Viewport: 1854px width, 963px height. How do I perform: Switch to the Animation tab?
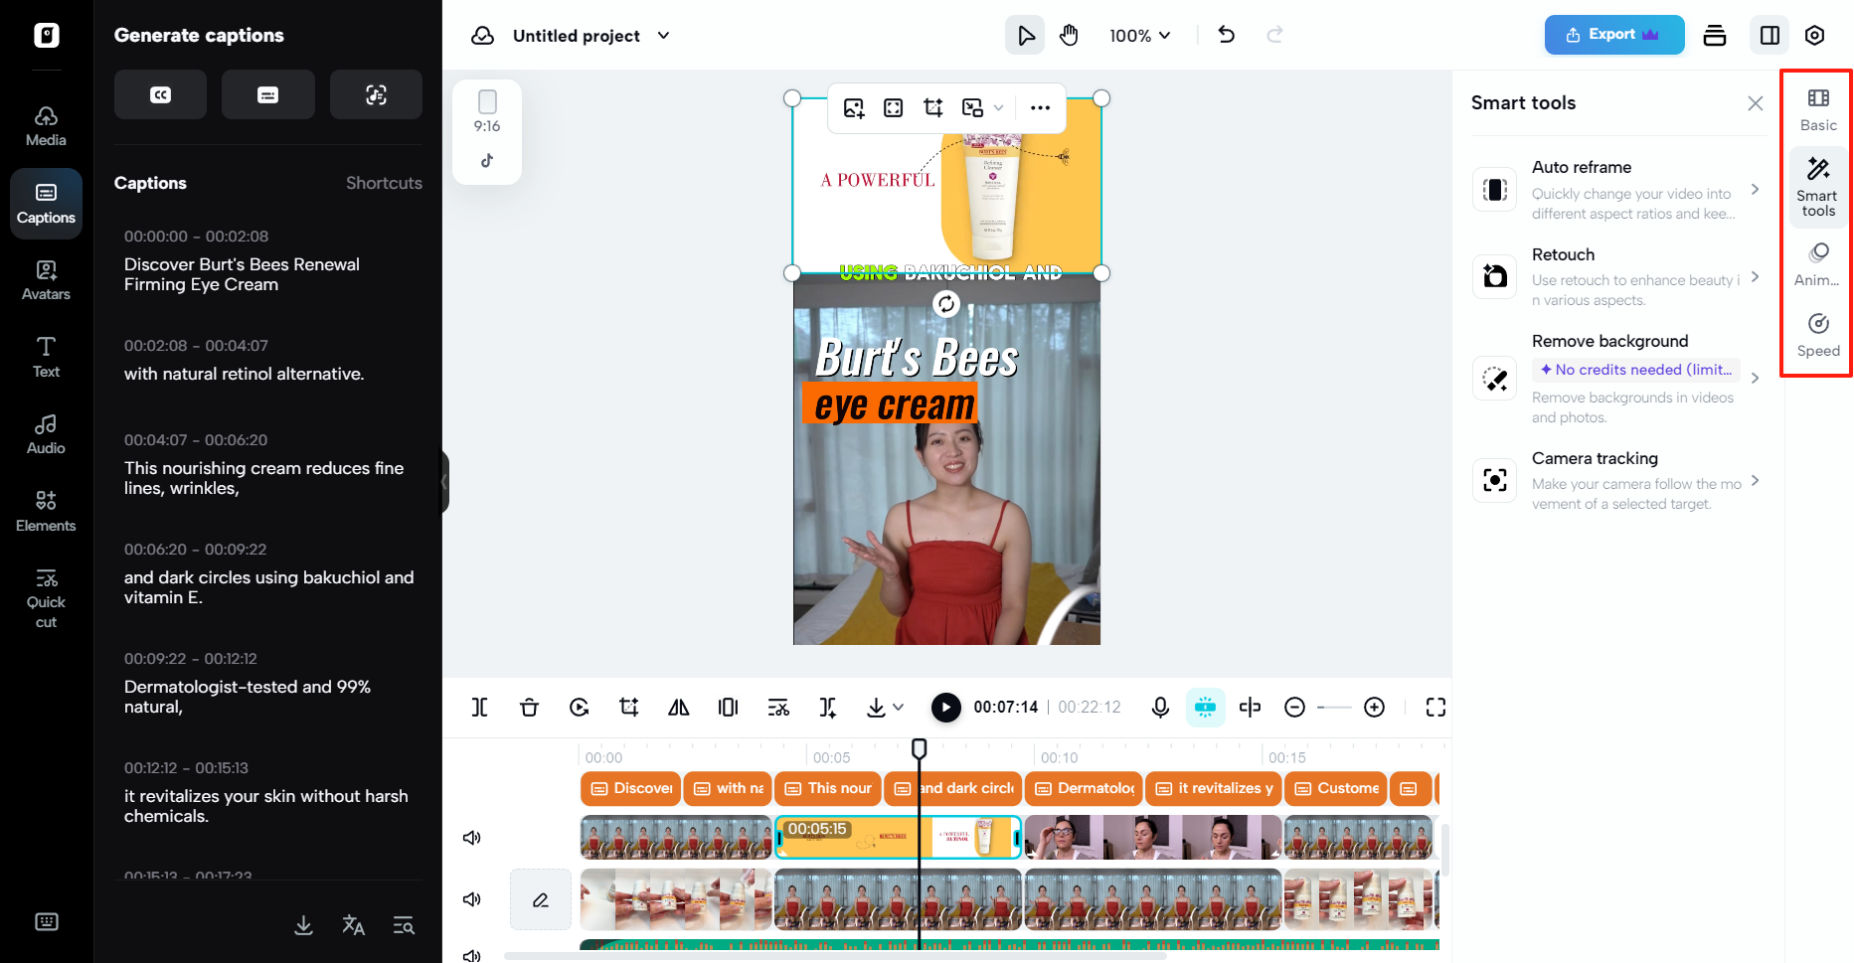click(x=1818, y=264)
